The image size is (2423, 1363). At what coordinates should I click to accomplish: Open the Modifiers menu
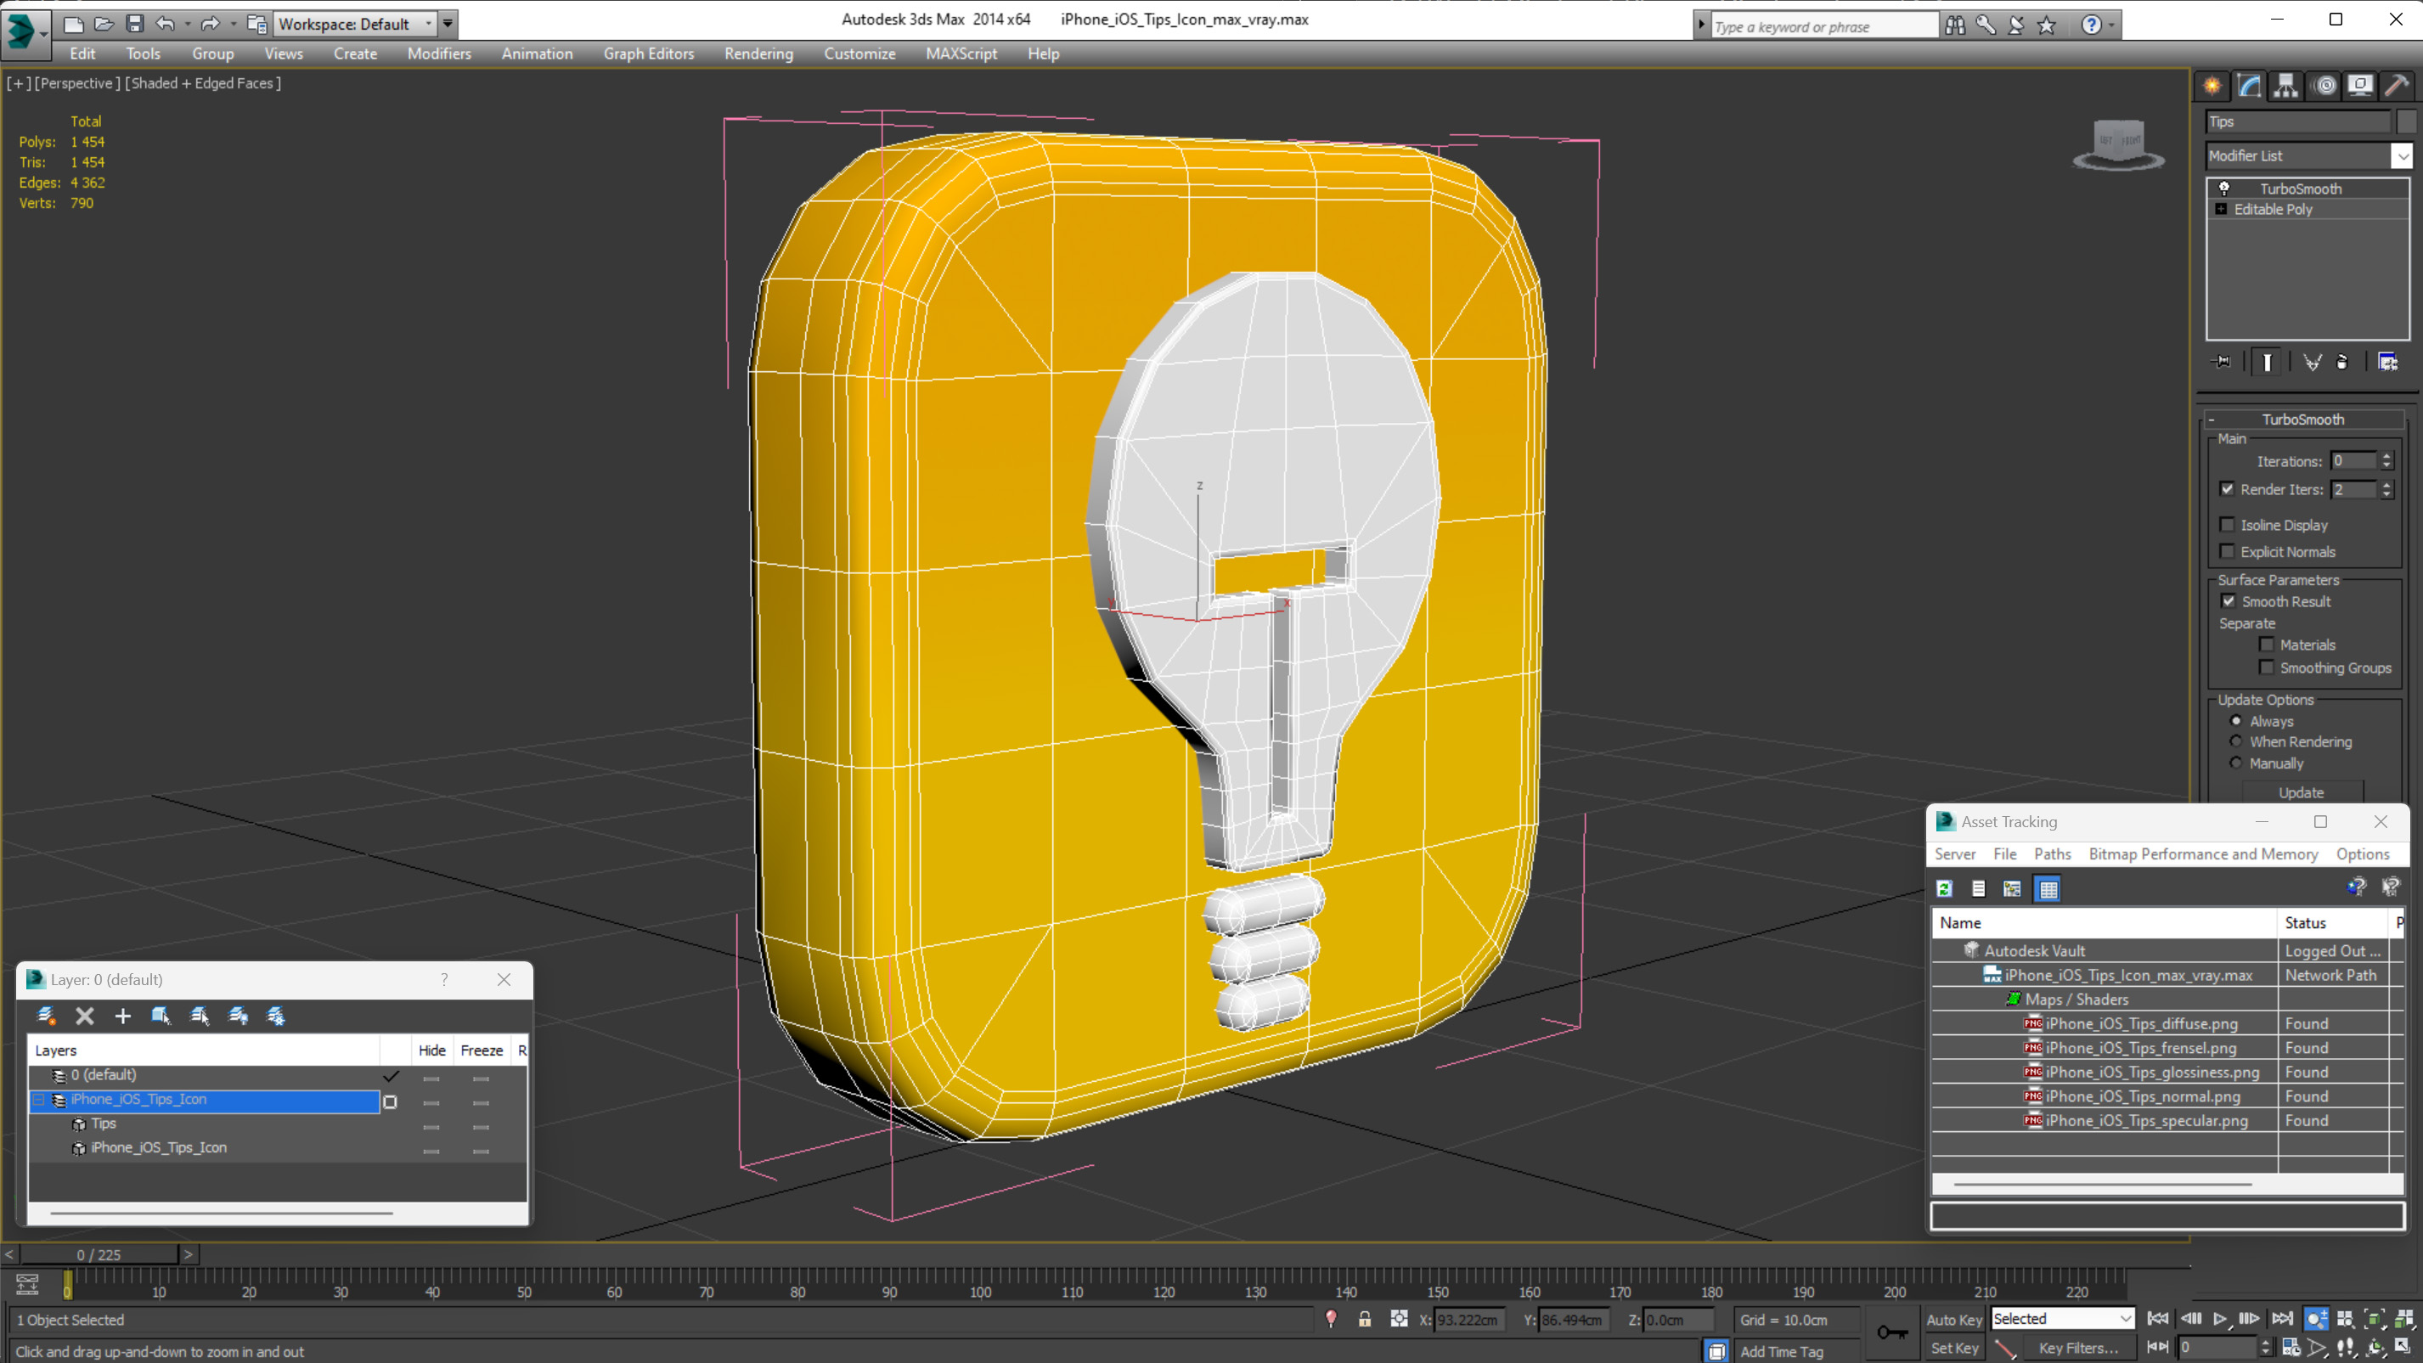click(439, 54)
